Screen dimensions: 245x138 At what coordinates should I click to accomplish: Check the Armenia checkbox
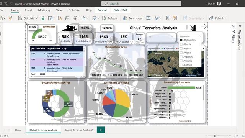click(181, 61)
